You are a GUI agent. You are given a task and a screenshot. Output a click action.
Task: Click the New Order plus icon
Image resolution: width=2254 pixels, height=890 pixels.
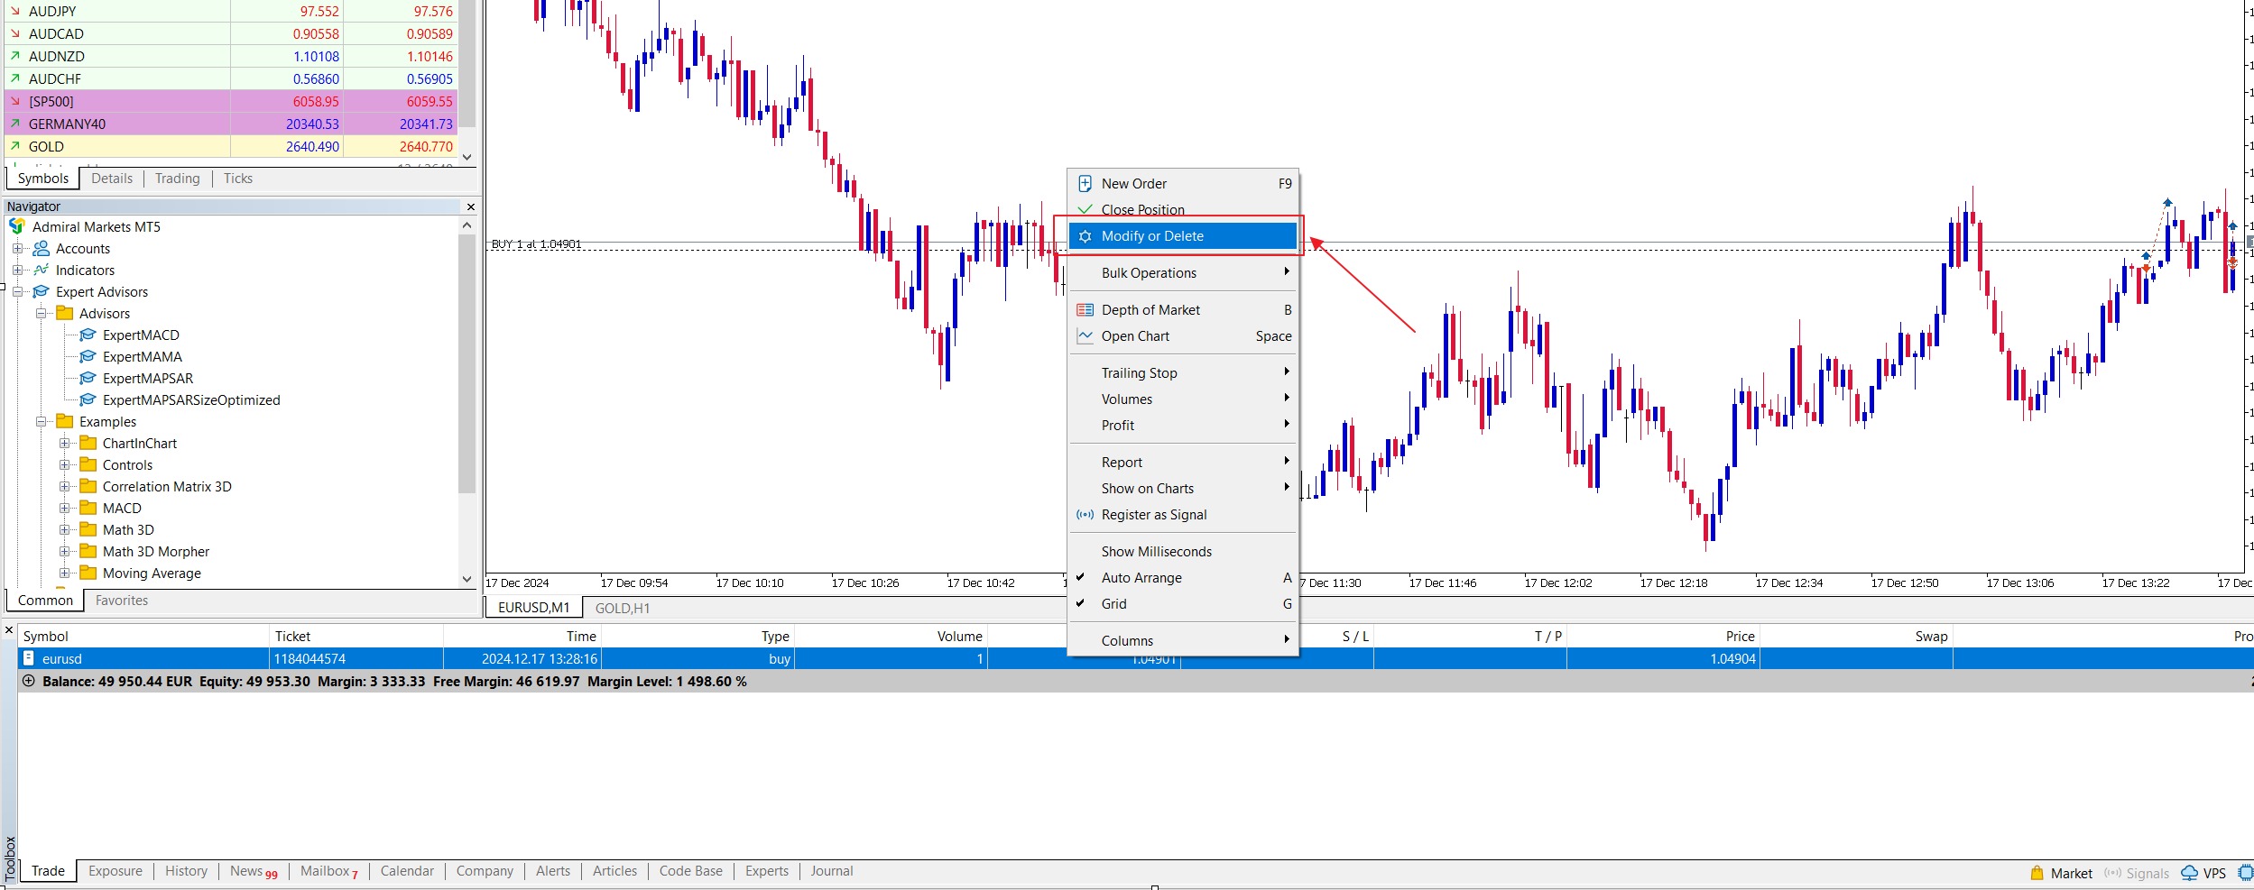(x=1085, y=184)
